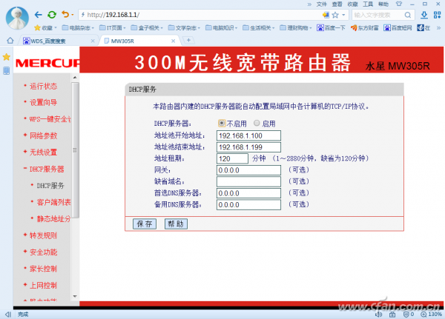
Task: Collapse the DHCP服务器 menu section
Action: (x=47, y=169)
